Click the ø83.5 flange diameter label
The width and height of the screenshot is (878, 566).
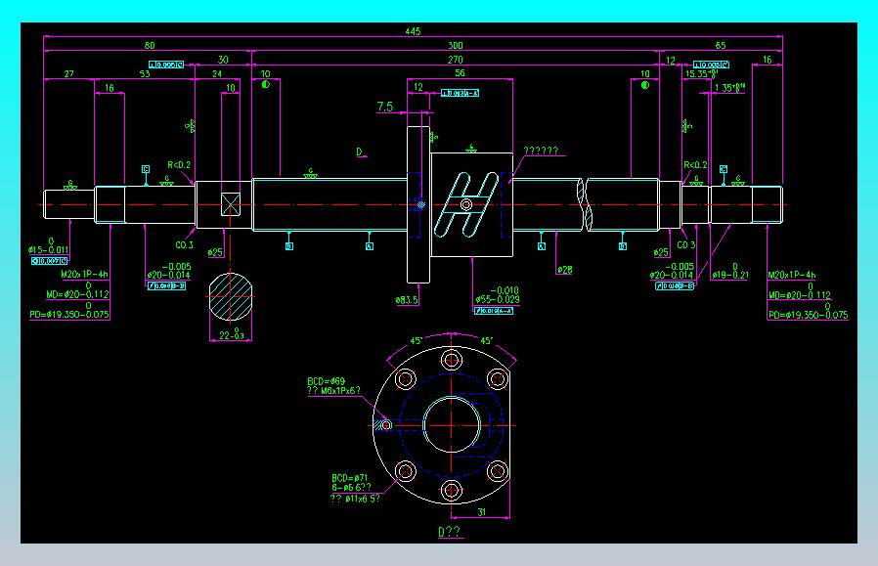(407, 300)
